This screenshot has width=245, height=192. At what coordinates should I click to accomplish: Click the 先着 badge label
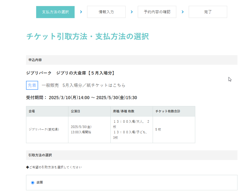click(32, 85)
